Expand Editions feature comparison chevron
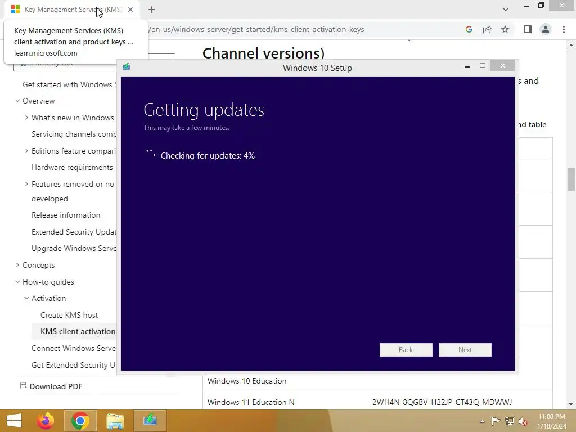576x432 pixels. click(x=26, y=151)
